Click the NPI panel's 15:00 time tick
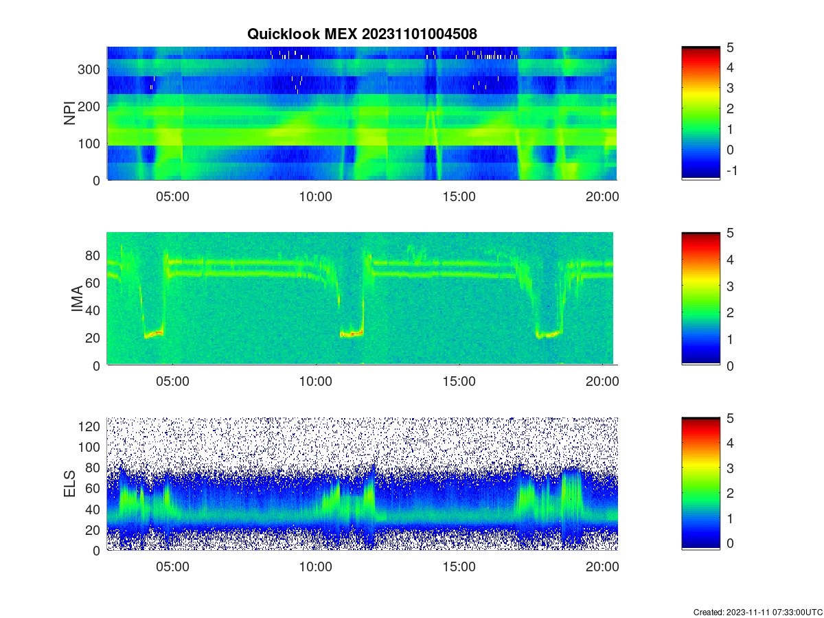 [459, 196]
